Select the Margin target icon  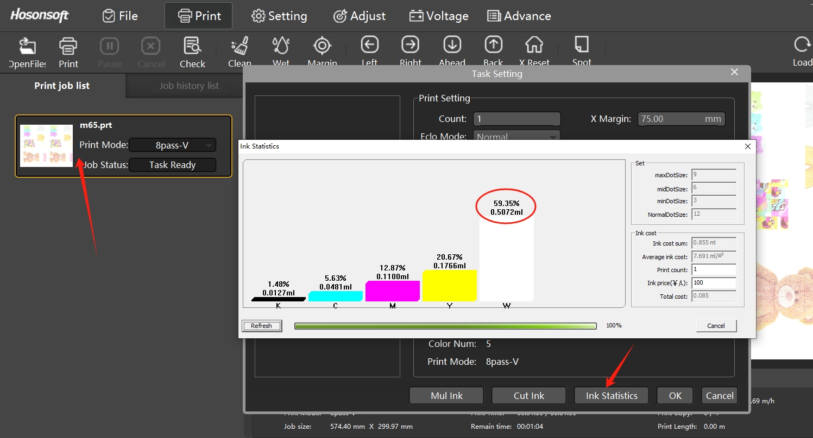322,47
